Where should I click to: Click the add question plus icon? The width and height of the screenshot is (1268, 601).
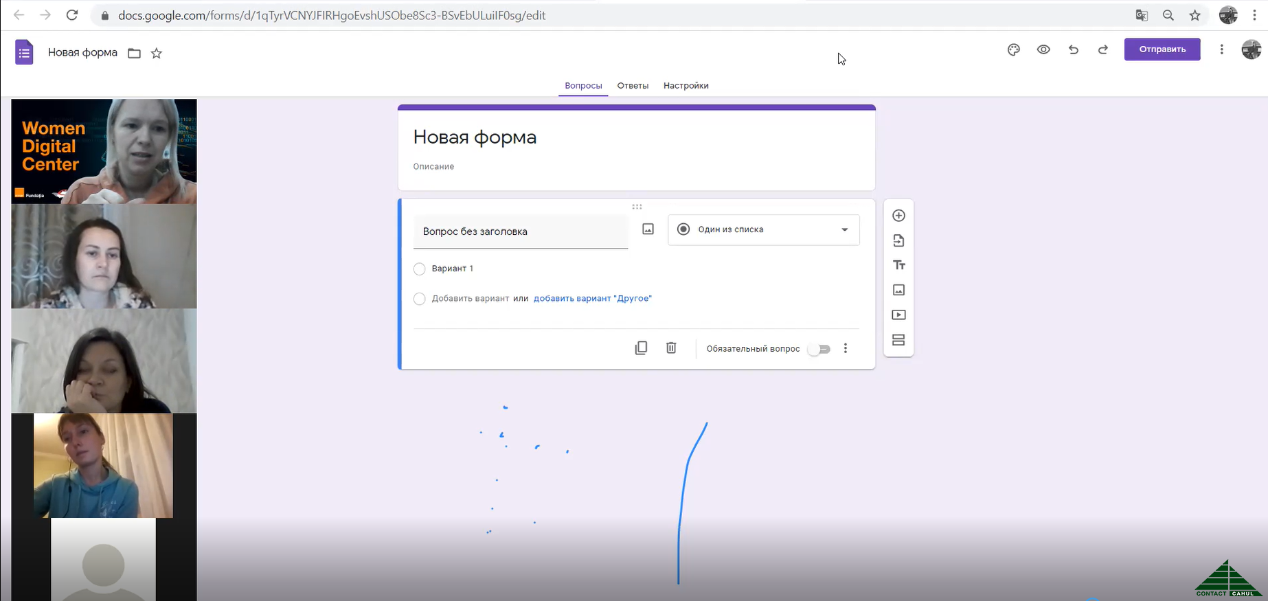point(898,216)
